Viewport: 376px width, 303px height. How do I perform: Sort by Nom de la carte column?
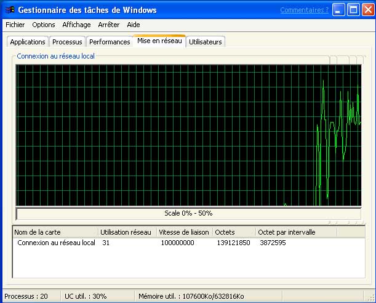55,232
